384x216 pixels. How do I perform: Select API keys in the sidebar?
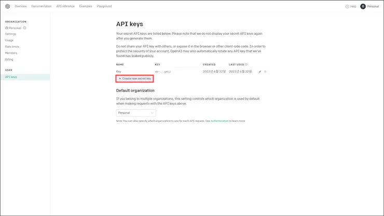point(25,77)
